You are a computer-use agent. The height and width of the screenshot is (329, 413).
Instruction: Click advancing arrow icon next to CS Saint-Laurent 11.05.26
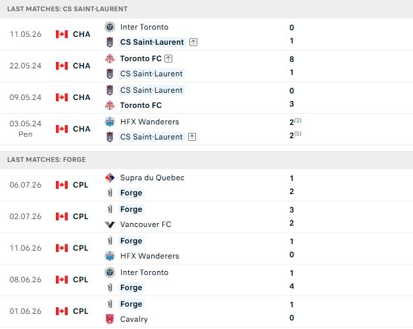coord(193,42)
